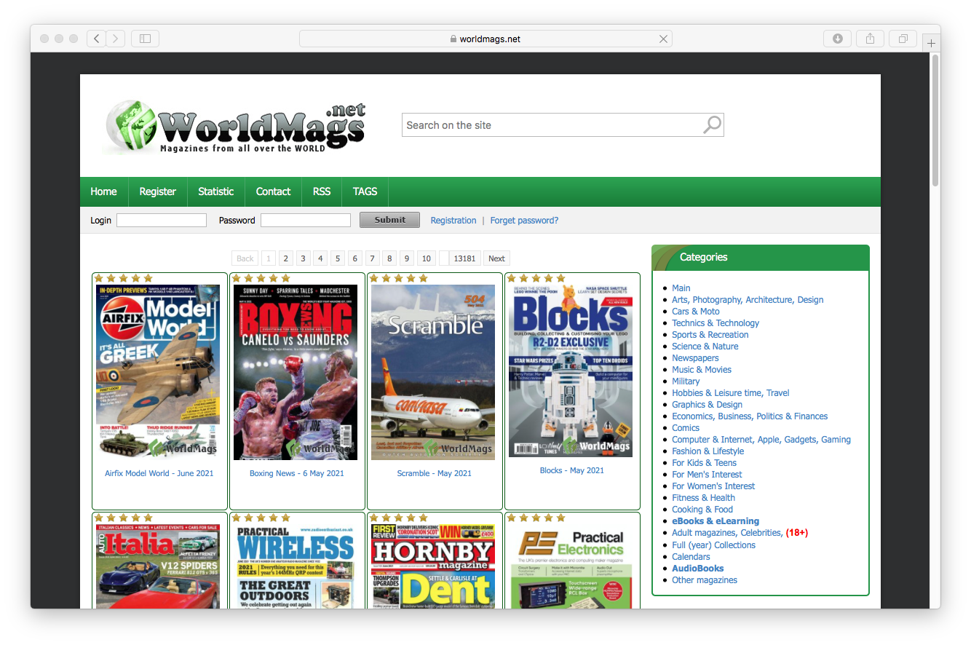
Task: Open the Statistic menu item
Action: click(215, 191)
